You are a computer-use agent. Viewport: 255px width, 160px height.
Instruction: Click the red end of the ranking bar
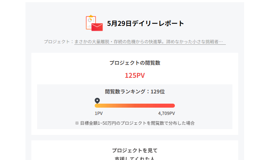pyautogui.click(x=172, y=106)
